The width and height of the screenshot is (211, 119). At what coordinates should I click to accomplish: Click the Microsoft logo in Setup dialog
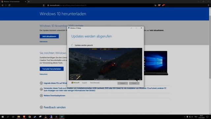click(x=75, y=83)
